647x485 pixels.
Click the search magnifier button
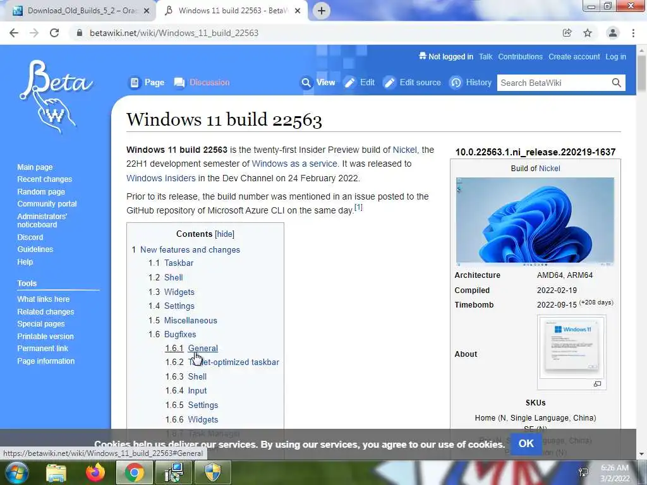(617, 83)
